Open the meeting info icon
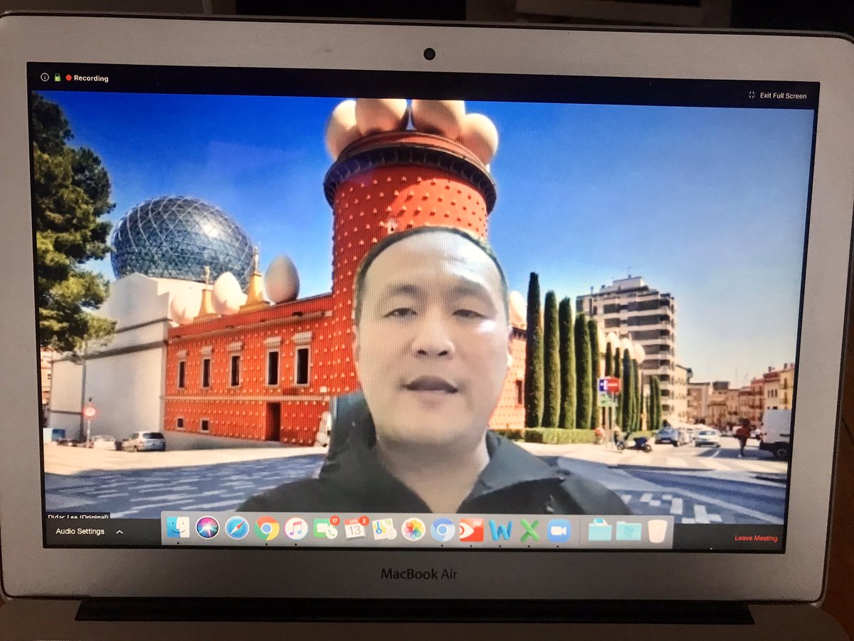854x641 pixels. [45, 77]
